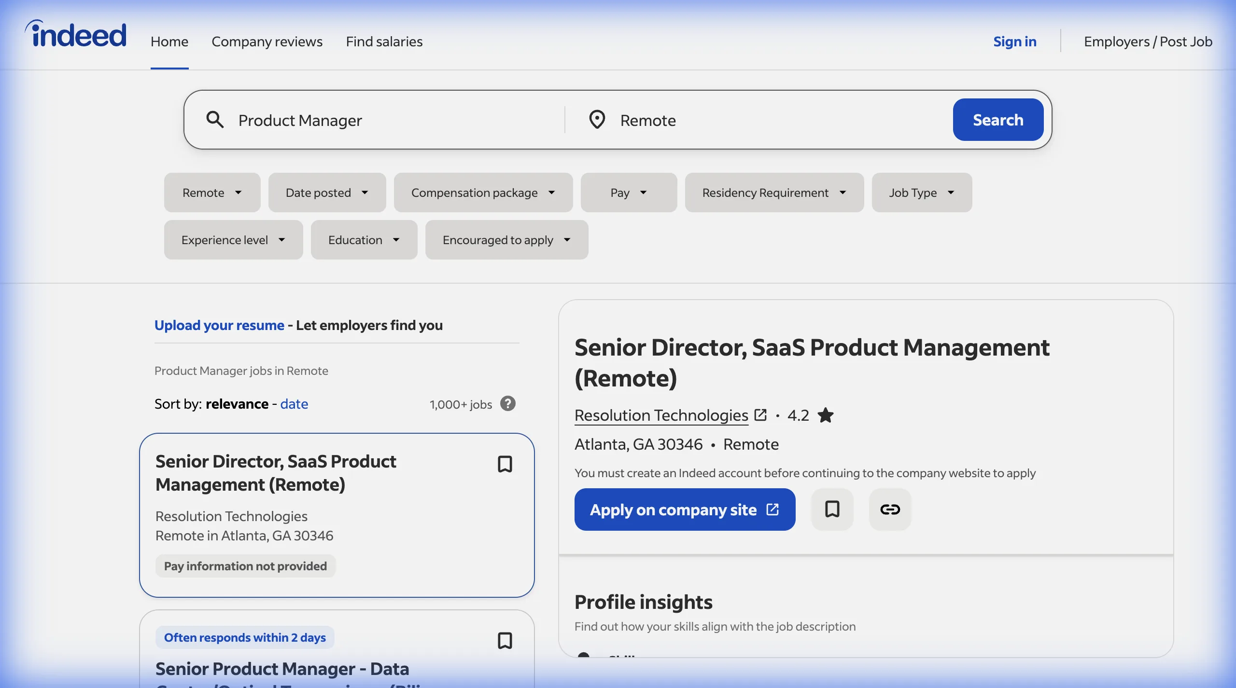Open the Experience level dropdown
The width and height of the screenshot is (1236, 688).
(x=233, y=239)
